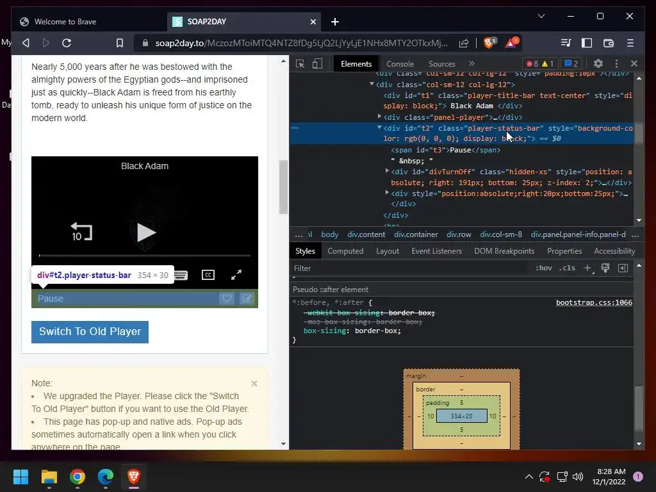
Task: Toggle the Brave sidebar panel icon
Action: (587, 43)
